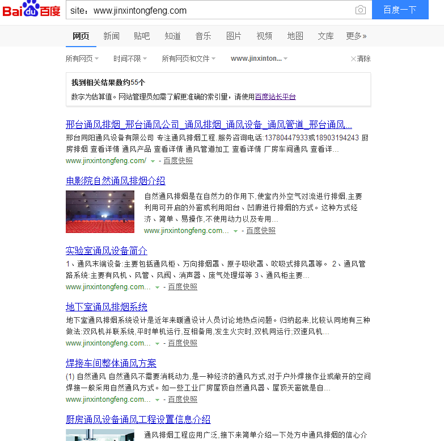Open the 电影院自然通风排烟介绍 result
This screenshot has width=444, height=441.
click(116, 181)
